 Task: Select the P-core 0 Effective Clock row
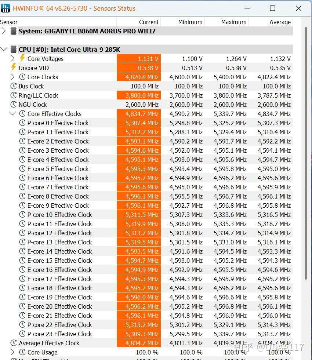tap(146, 123)
